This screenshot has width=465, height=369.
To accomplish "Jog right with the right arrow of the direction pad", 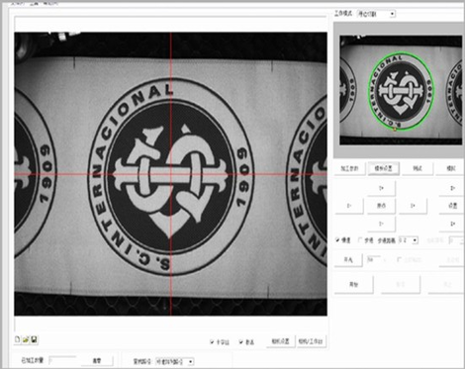I will tap(413, 206).
